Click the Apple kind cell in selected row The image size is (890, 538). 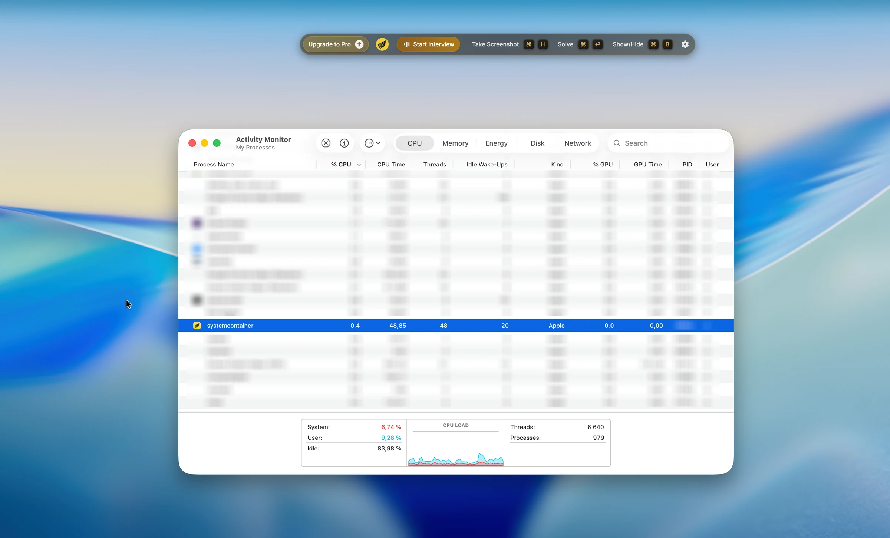pos(557,326)
